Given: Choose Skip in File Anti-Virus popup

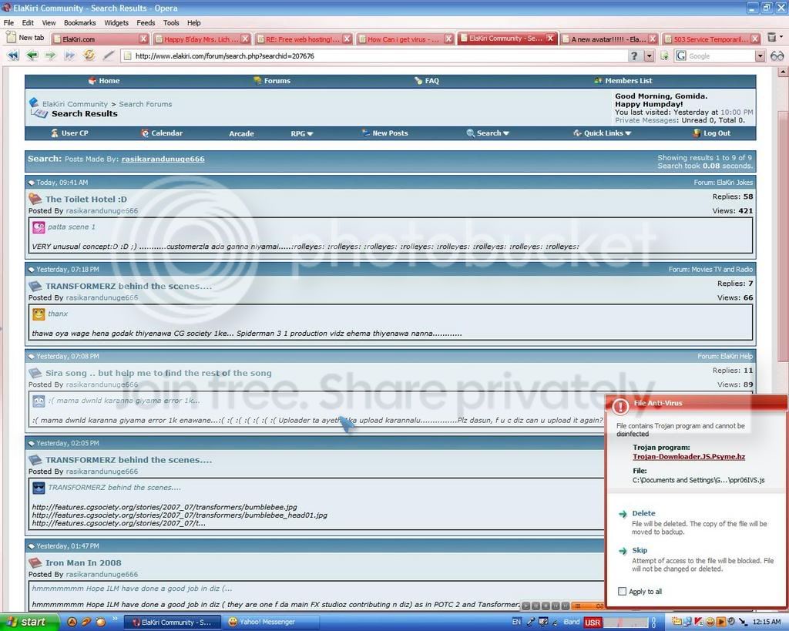Looking at the screenshot, I should pos(640,551).
